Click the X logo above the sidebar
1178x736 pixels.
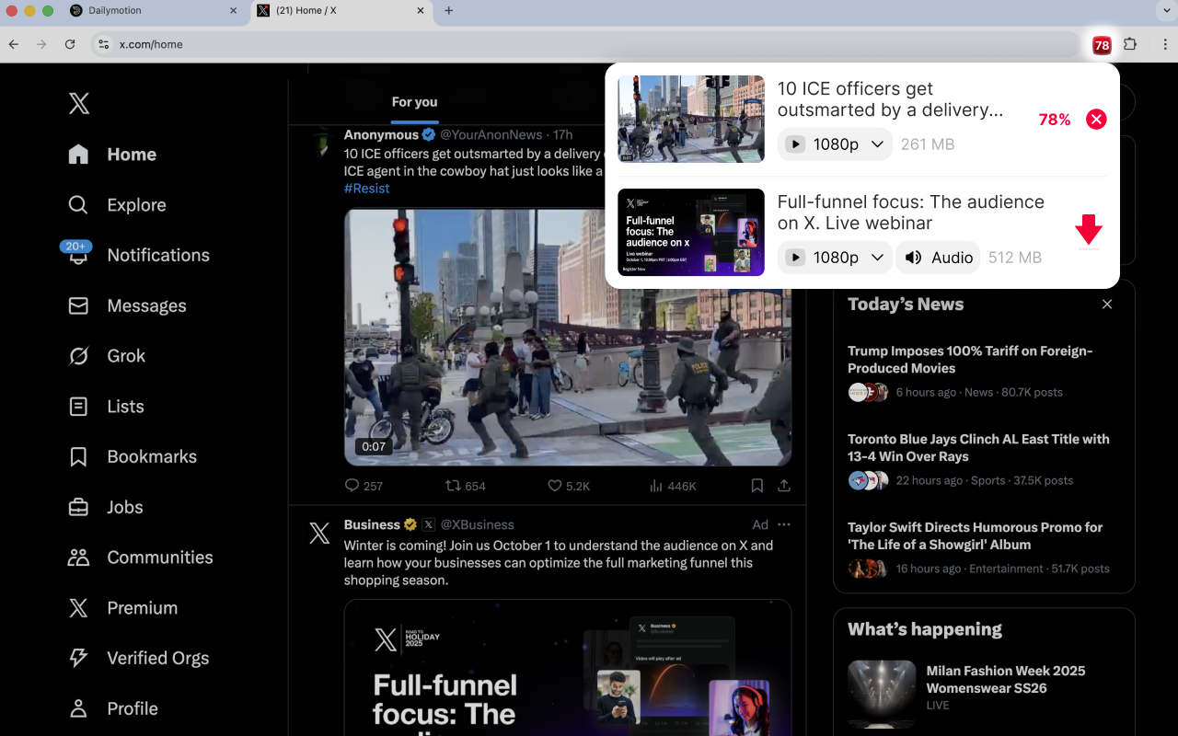click(x=78, y=103)
